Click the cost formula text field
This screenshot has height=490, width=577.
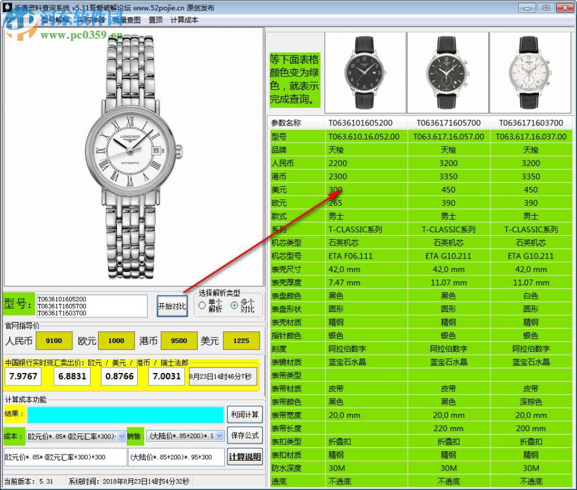click(65, 457)
